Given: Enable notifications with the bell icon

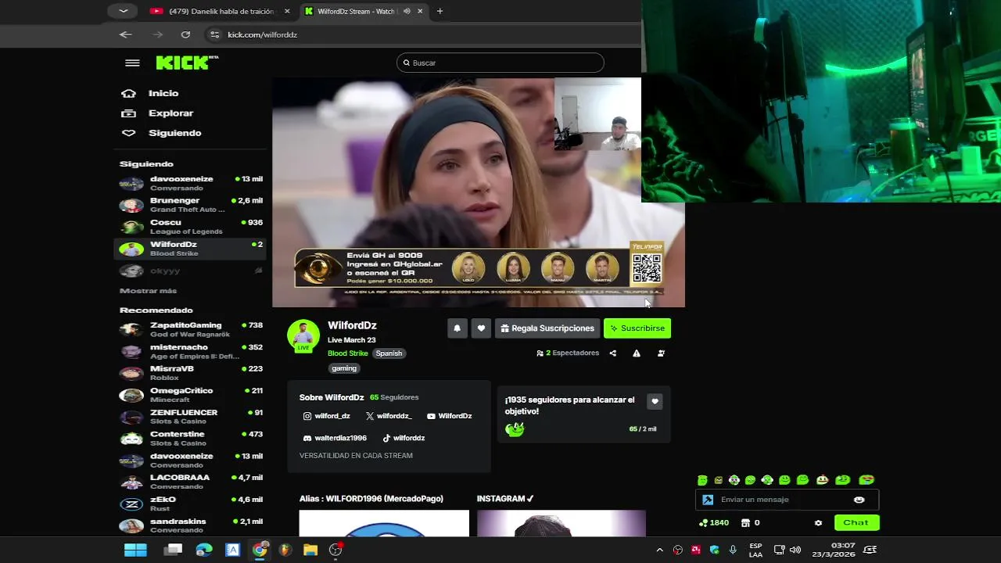Looking at the screenshot, I should click(x=457, y=328).
